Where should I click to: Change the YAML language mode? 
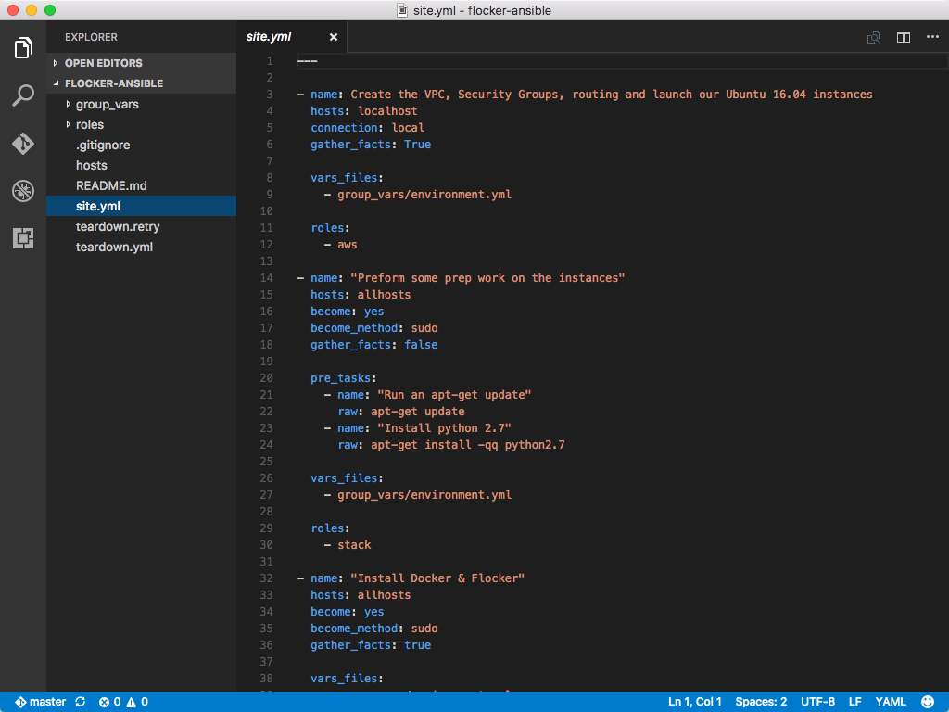pos(889,702)
